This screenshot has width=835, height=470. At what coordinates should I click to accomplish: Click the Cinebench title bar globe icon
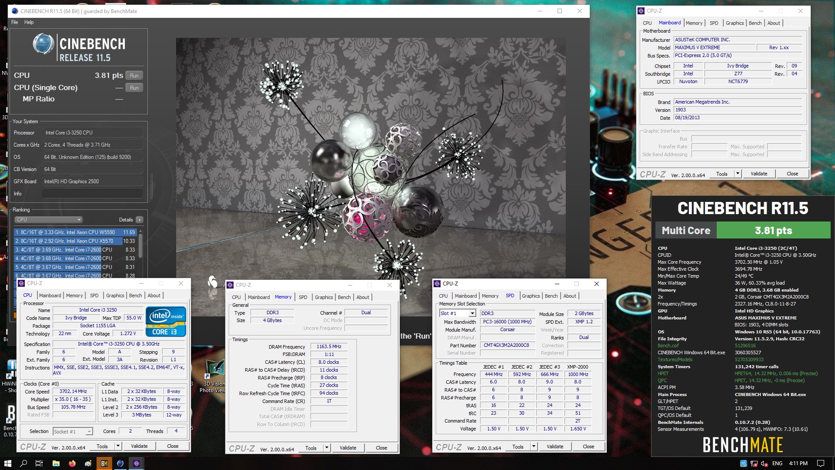click(15, 11)
